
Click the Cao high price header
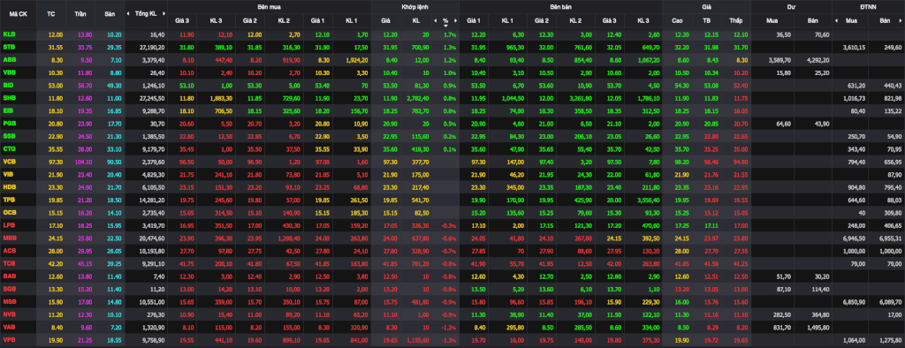coord(677,21)
